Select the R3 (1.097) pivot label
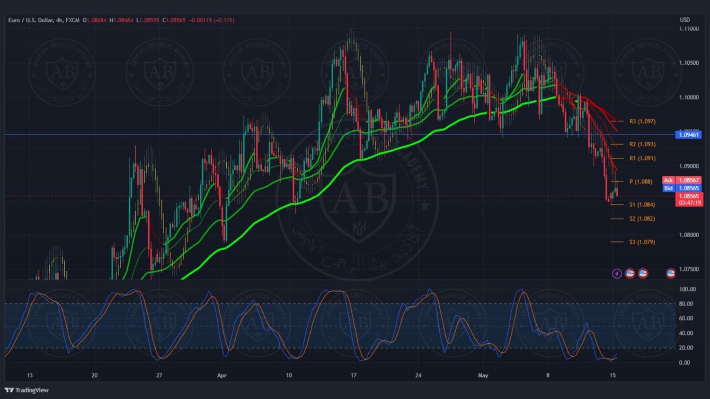Screen dimensions: 710x399 point(642,121)
